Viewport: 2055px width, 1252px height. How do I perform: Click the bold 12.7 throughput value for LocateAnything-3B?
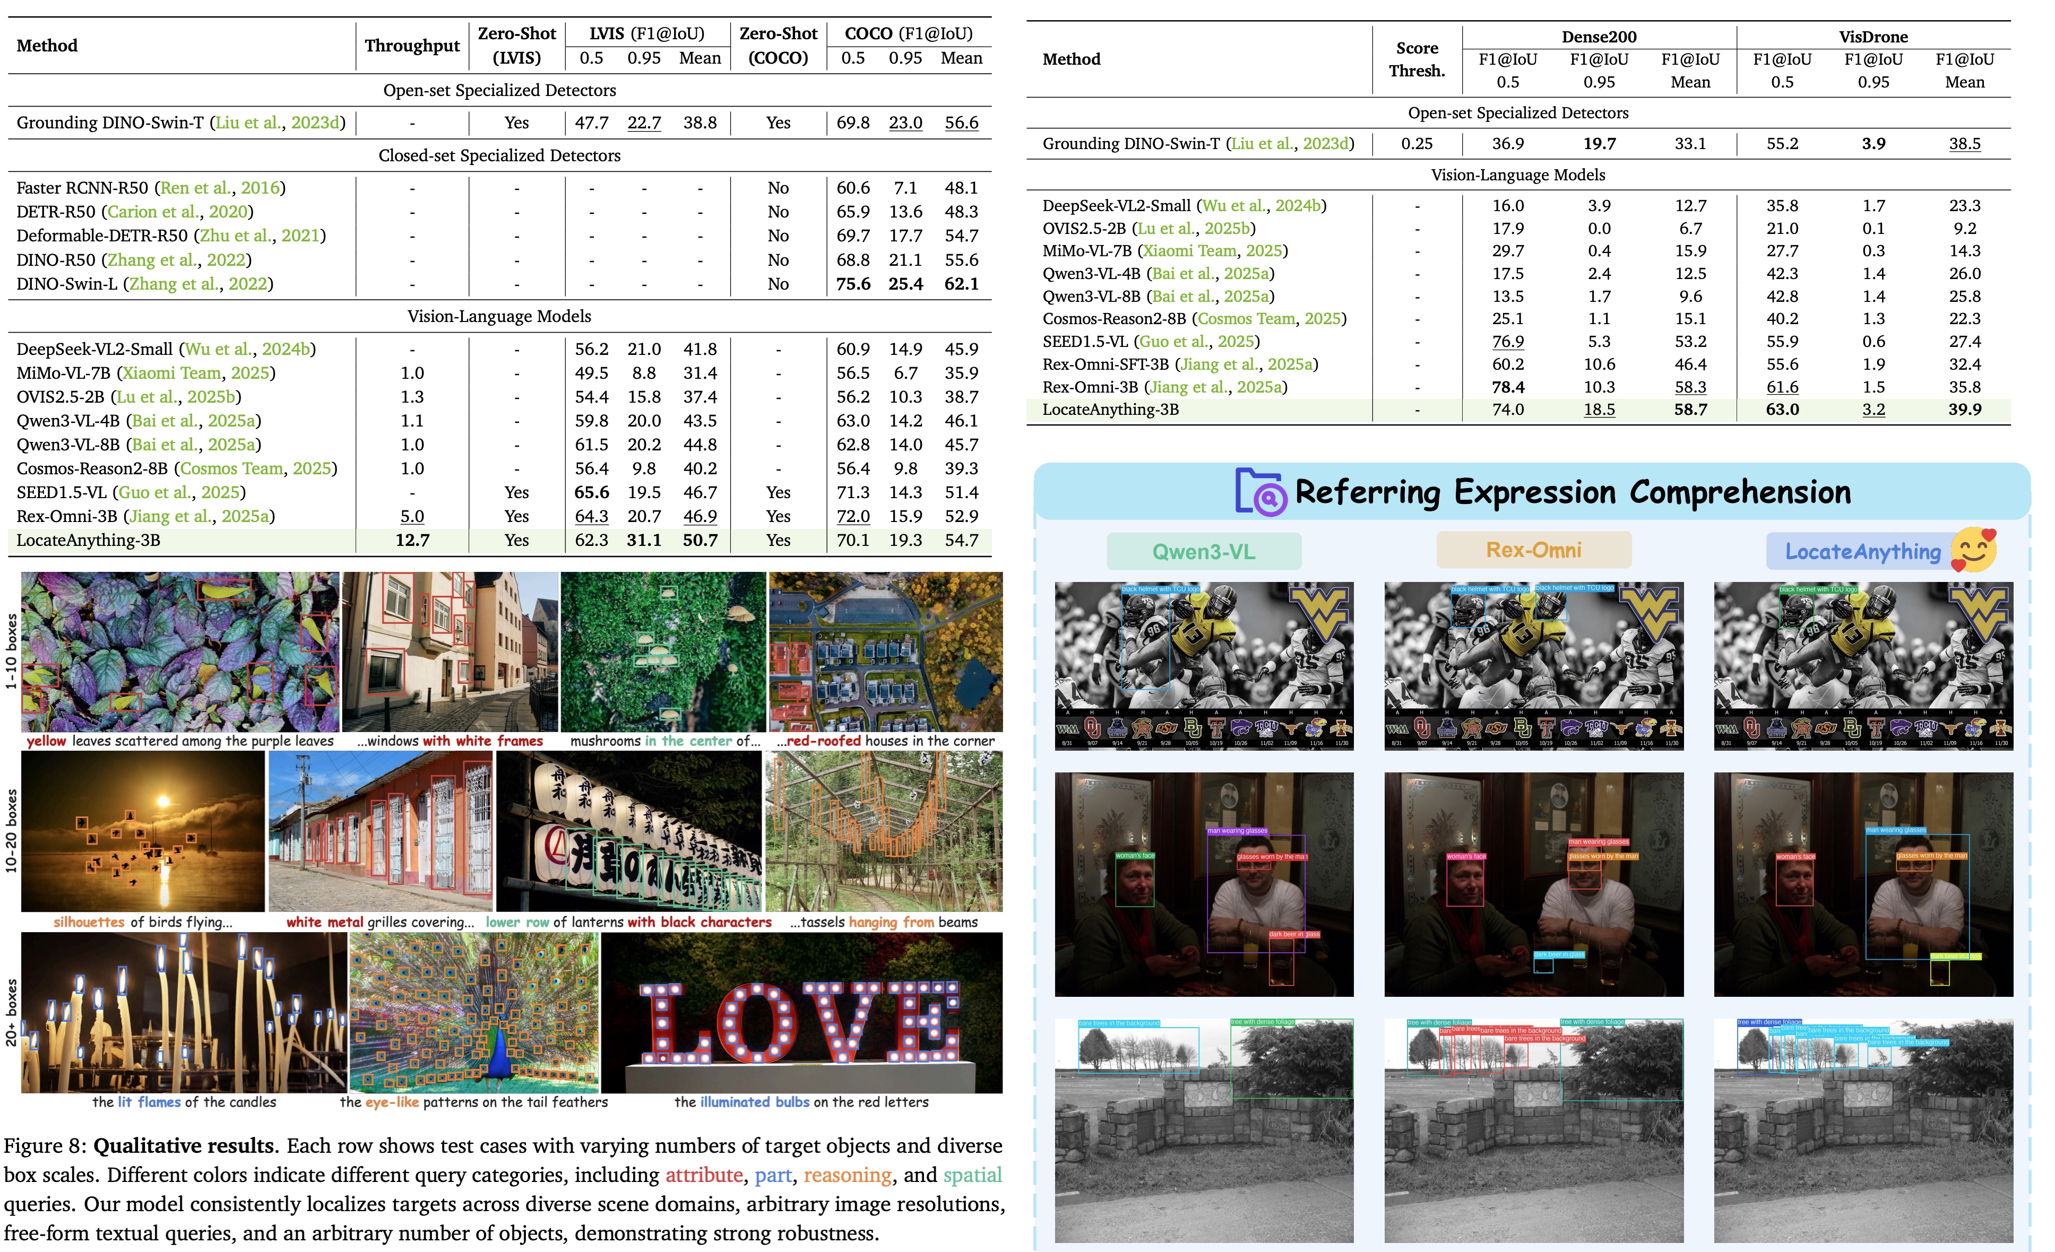pos(412,540)
